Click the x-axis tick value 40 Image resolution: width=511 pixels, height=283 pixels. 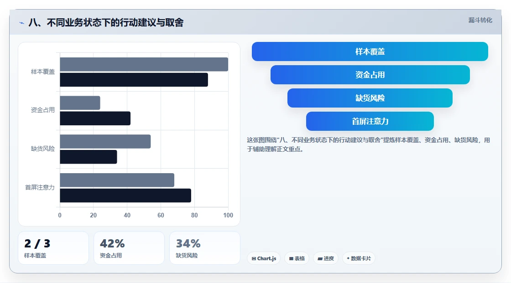point(127,215)
